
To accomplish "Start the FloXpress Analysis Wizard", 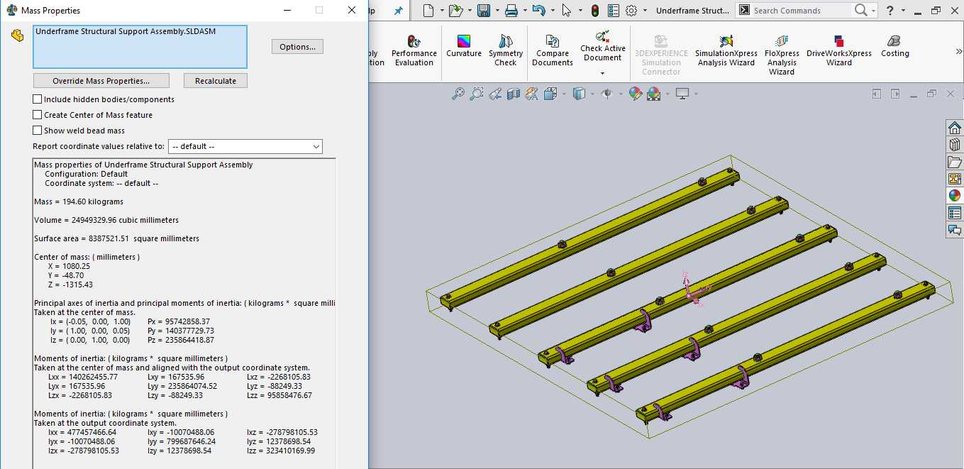I will point(781,54).
